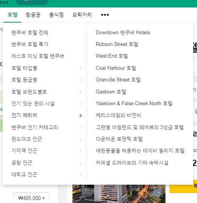Image resolution: width=197 pixels, height=203 pixels.
Task: Open 케리스데일의 비엔비 link
Action: [118, 115]
